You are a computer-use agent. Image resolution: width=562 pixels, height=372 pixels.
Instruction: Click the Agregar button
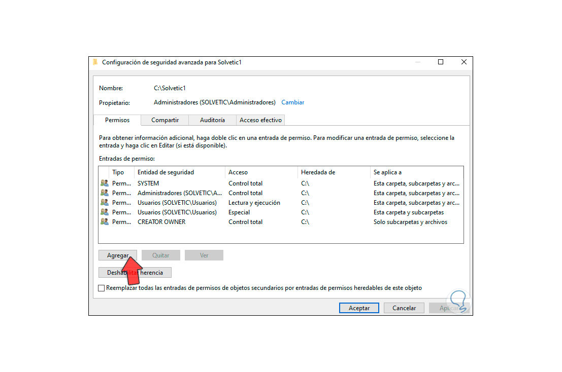[117, 255]
